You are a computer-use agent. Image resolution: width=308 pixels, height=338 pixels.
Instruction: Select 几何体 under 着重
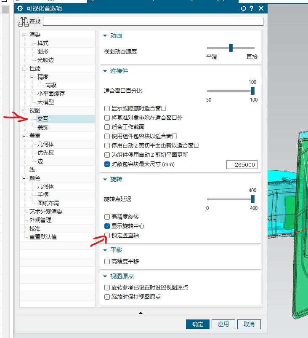tap(45, 144)
